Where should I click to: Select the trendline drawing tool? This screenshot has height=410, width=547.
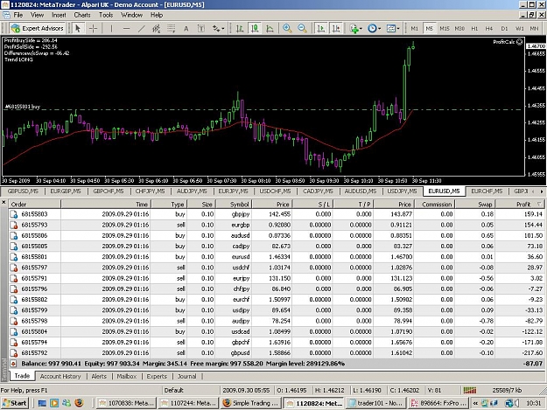[x=141, y=28]
